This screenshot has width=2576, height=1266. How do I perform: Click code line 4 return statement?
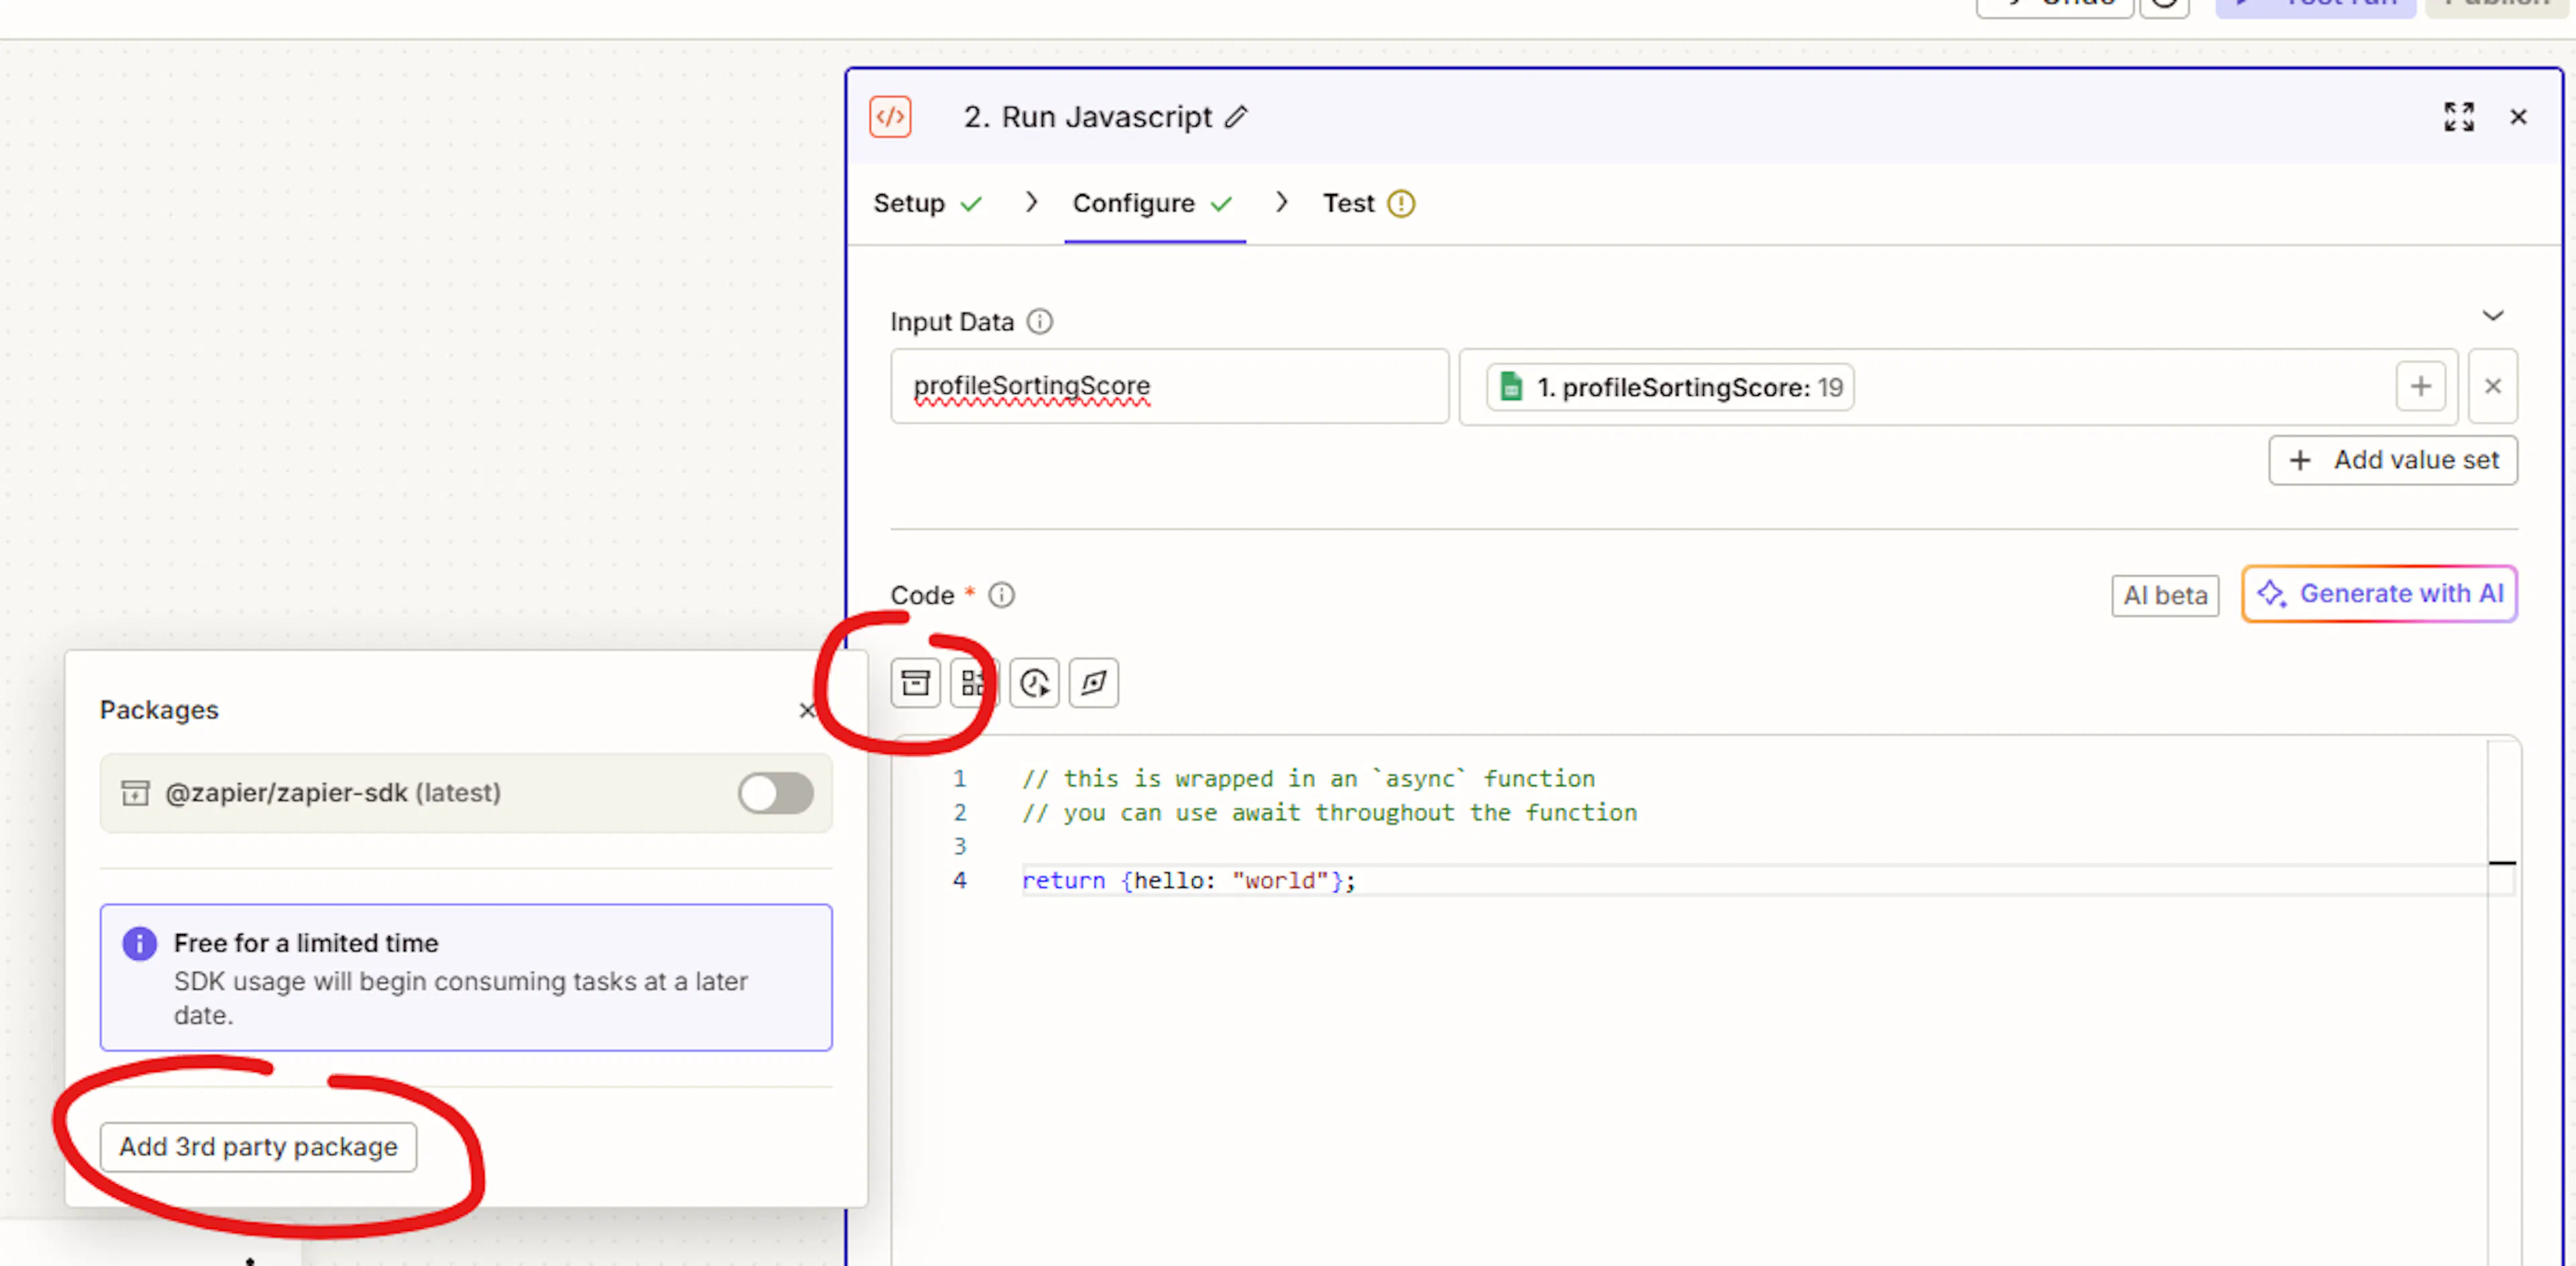1188,880
